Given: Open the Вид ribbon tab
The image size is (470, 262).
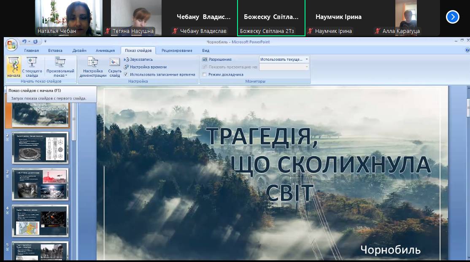Looking at the screenshot, I should click(x=205, y=50).
